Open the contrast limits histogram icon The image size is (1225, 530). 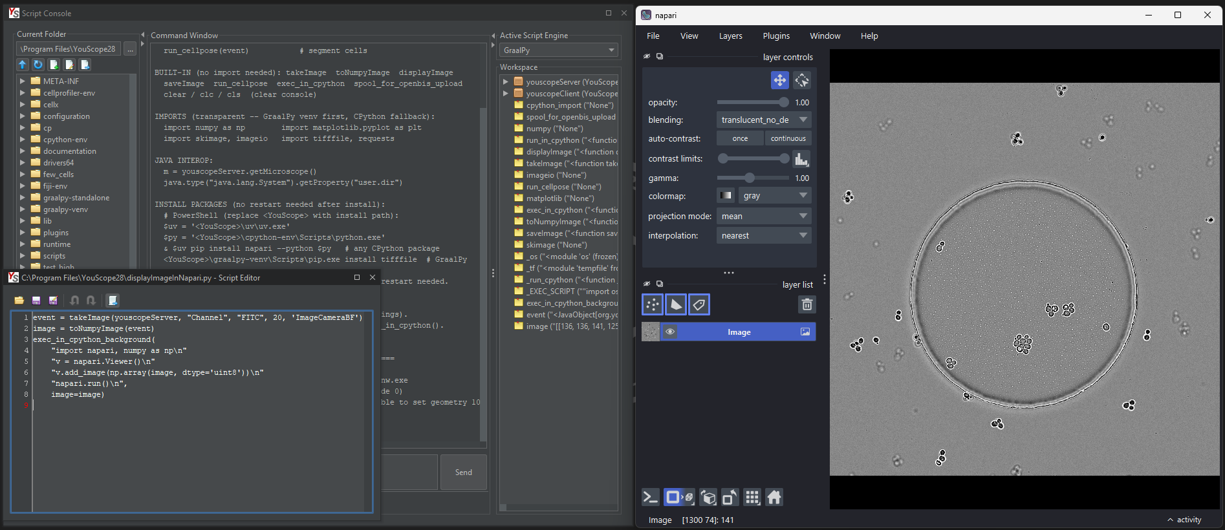801,159
